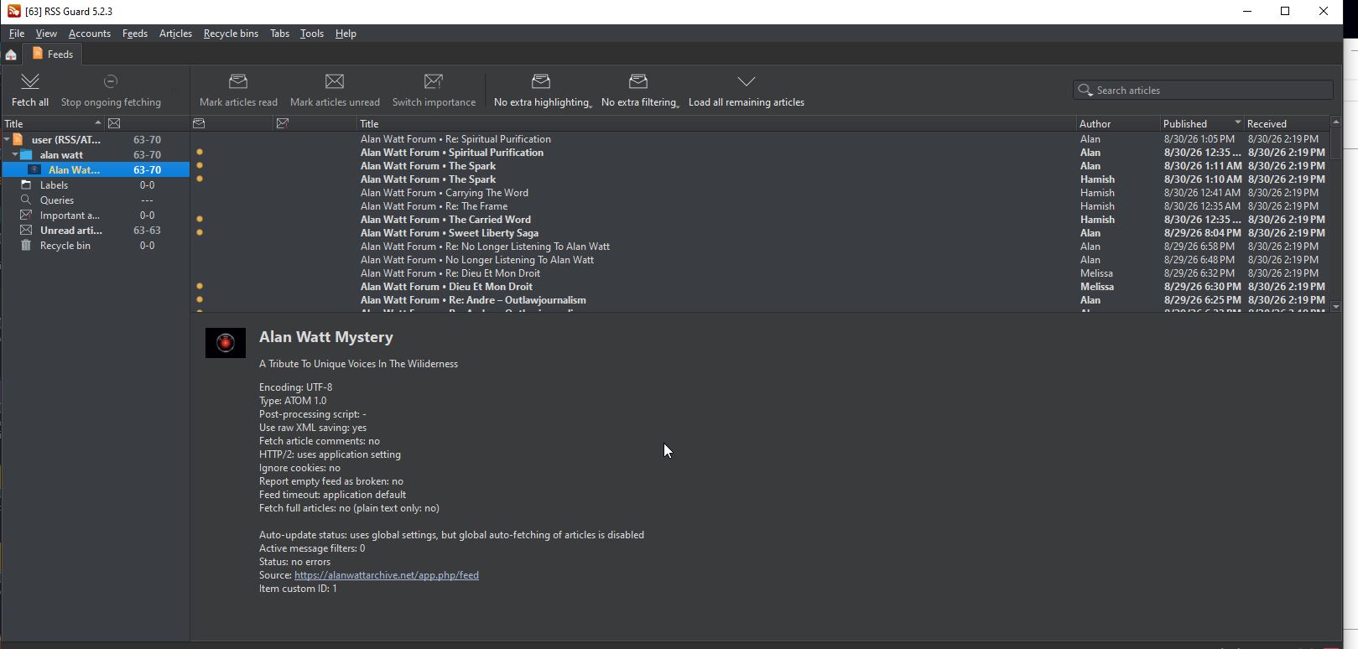This screenshot has height=649, width=1358.
Task: Open article Re: Dieu Et Mon Droit
Action: click(450, 273)
